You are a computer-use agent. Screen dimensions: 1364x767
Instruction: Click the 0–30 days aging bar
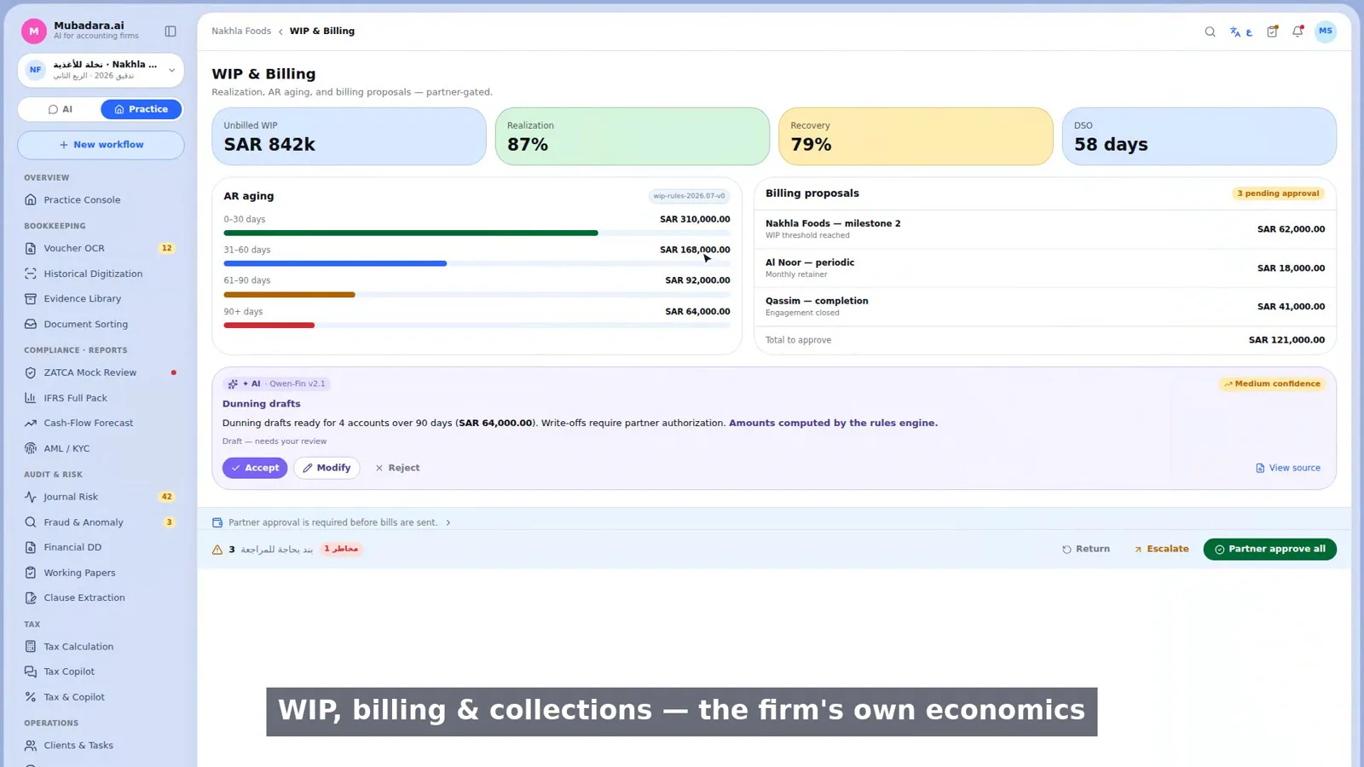pyautogui.click(x=411, y=233)
